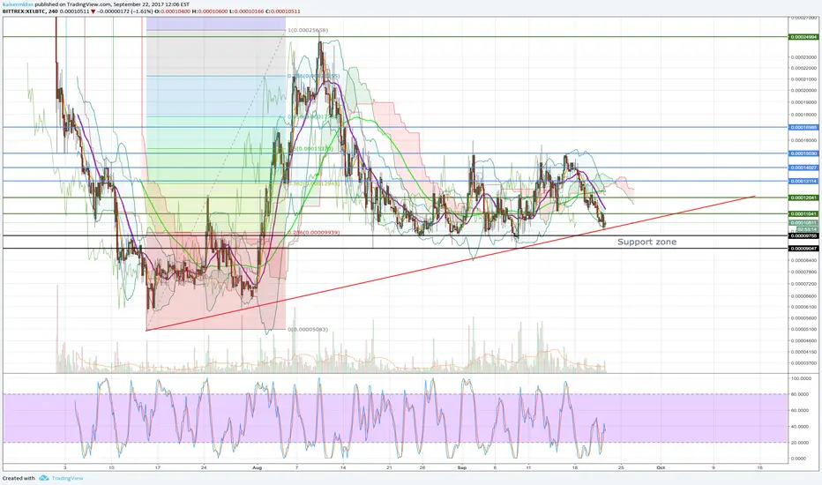Click the red down-arrow price change indicator
The width and height of the screenshot is (822, 485).
pos(93,11)
